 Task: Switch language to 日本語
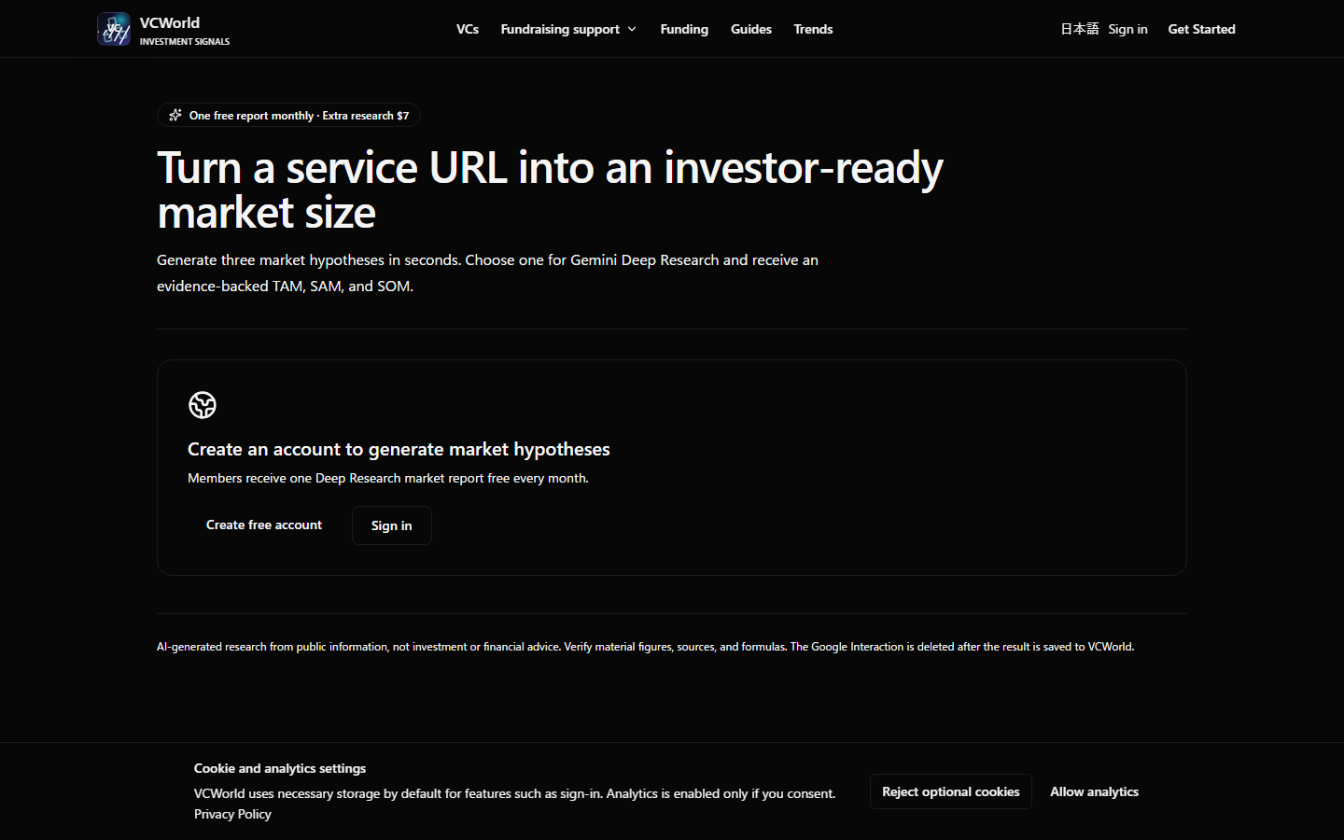(x=1080, y=29)
